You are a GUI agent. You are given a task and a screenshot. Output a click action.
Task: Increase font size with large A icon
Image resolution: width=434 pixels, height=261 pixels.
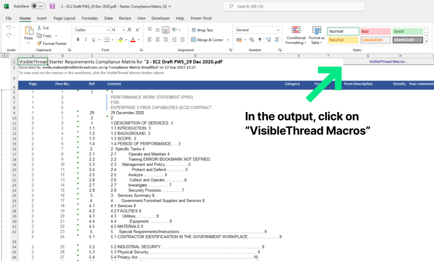tap(130, 30)
